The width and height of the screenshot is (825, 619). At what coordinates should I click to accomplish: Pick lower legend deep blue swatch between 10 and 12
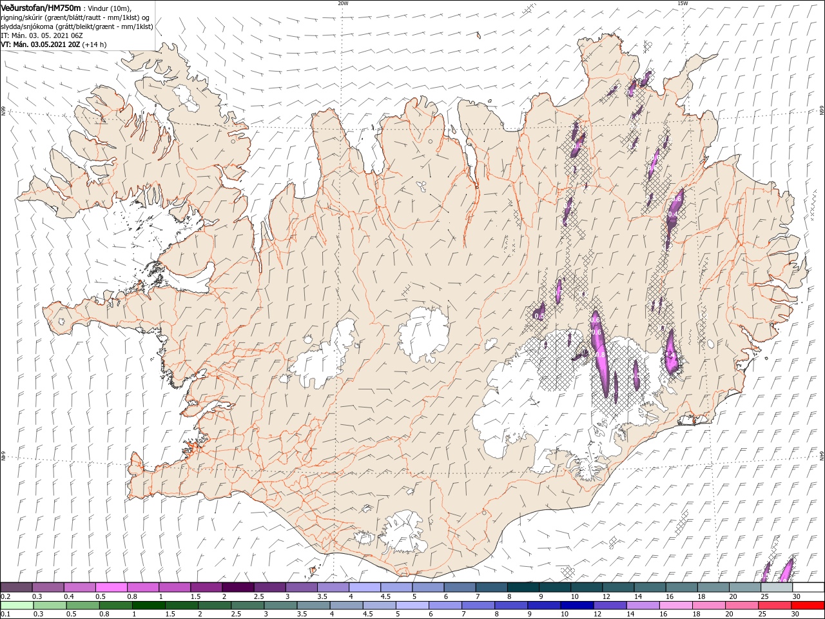click(577, 605)
